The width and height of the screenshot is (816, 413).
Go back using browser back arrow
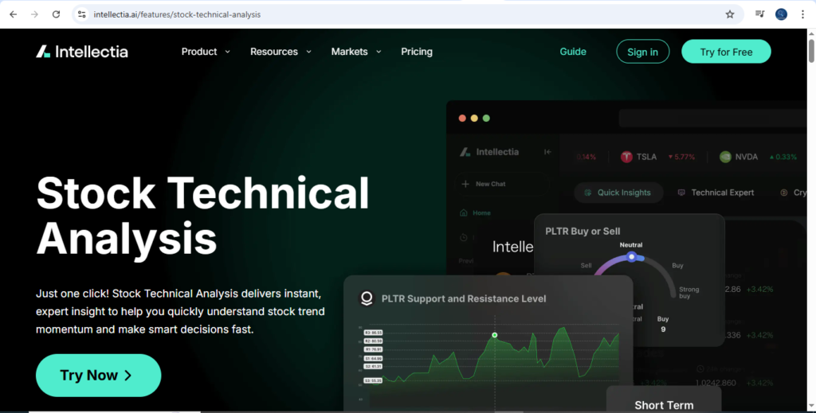tap(14, 14)
